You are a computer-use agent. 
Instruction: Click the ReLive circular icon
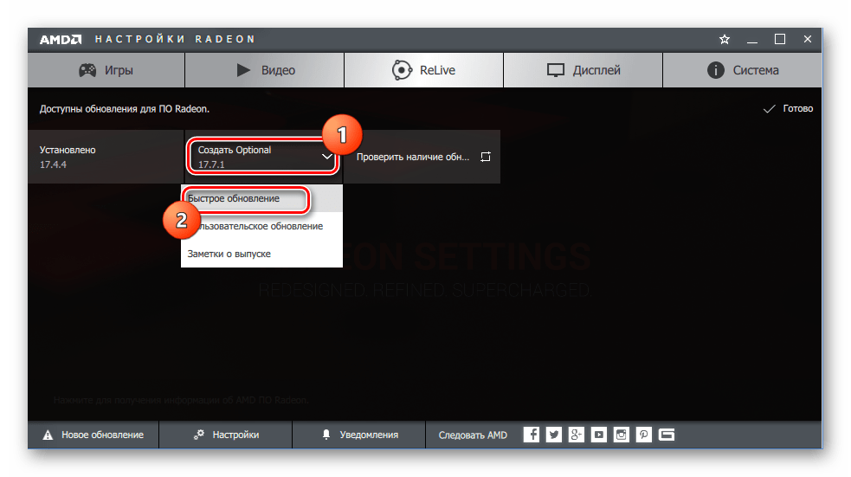[402, 70]
